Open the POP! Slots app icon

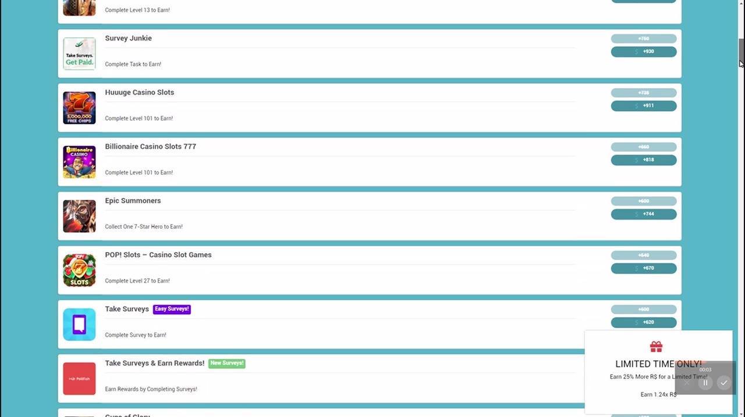[x=79, y=270]
